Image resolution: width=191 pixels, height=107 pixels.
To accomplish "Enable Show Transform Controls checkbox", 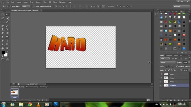I will [34, 6].
